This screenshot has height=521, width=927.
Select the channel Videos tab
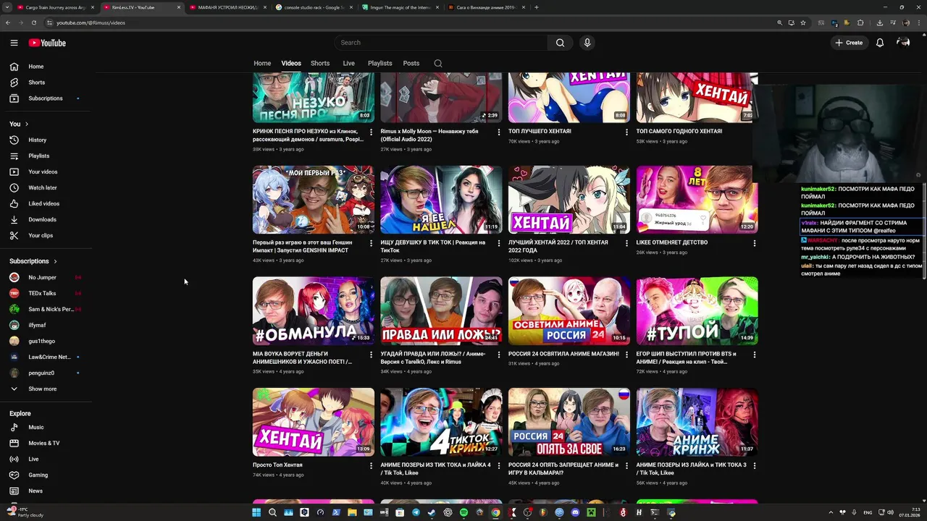pyautogui.click(x=291, y=63)
